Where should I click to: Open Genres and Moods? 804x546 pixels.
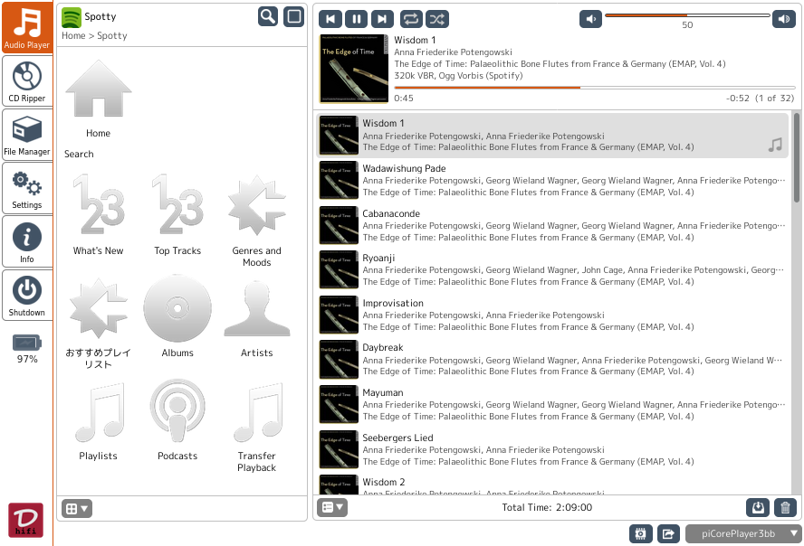pos(256,220)
